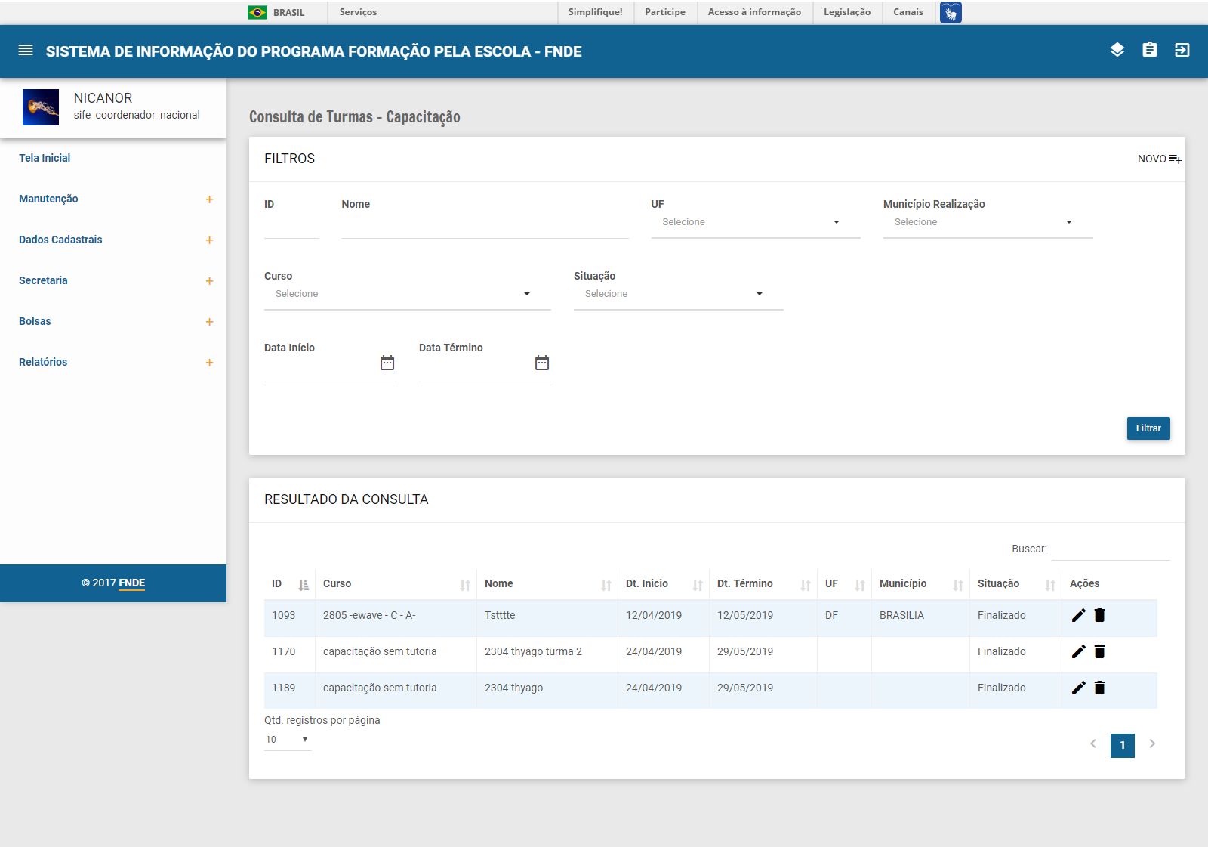Open the UF dropdown
This screenshot has width=1208, height=847.
755,222
